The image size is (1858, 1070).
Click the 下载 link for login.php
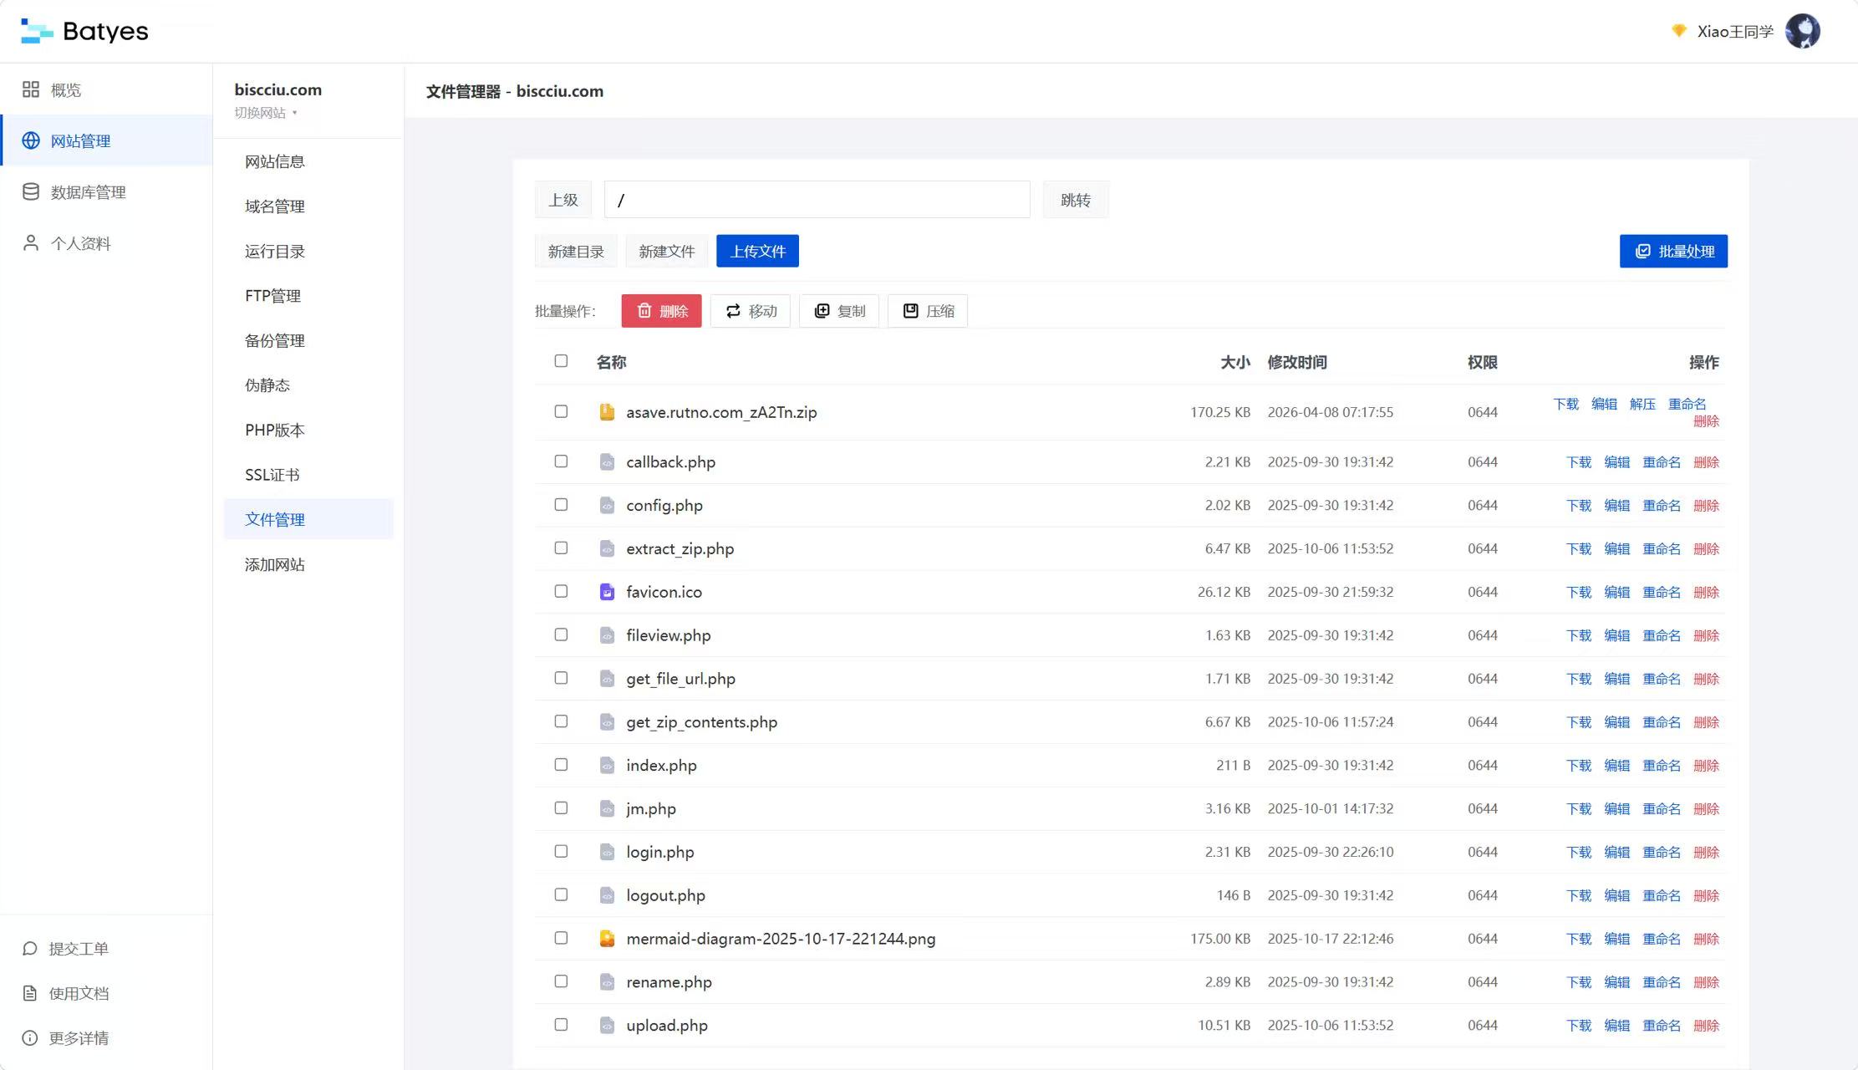[1579, 852]
